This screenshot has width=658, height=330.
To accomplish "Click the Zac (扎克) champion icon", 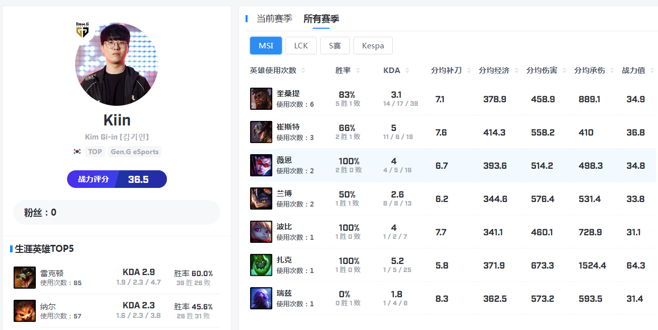I will (x=261, y=265).
